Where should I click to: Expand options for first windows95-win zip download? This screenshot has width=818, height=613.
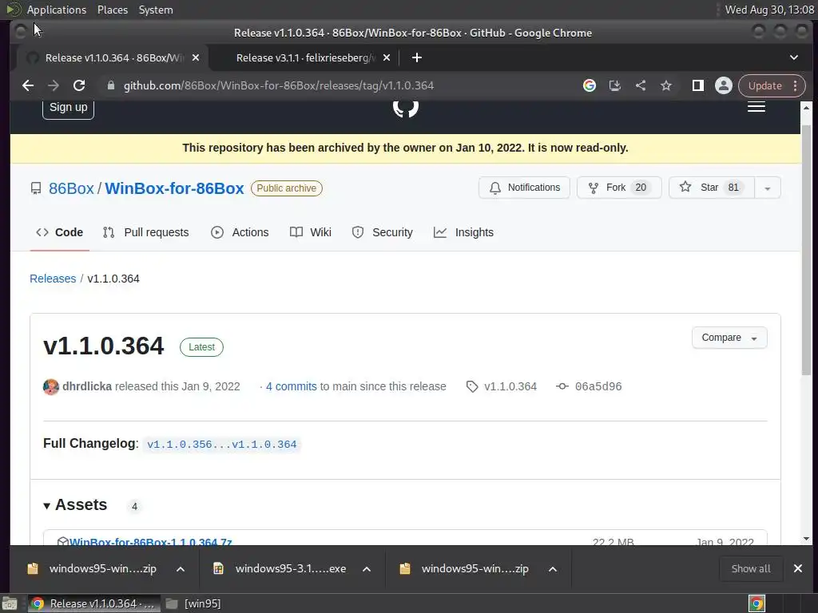click(181, 568)
